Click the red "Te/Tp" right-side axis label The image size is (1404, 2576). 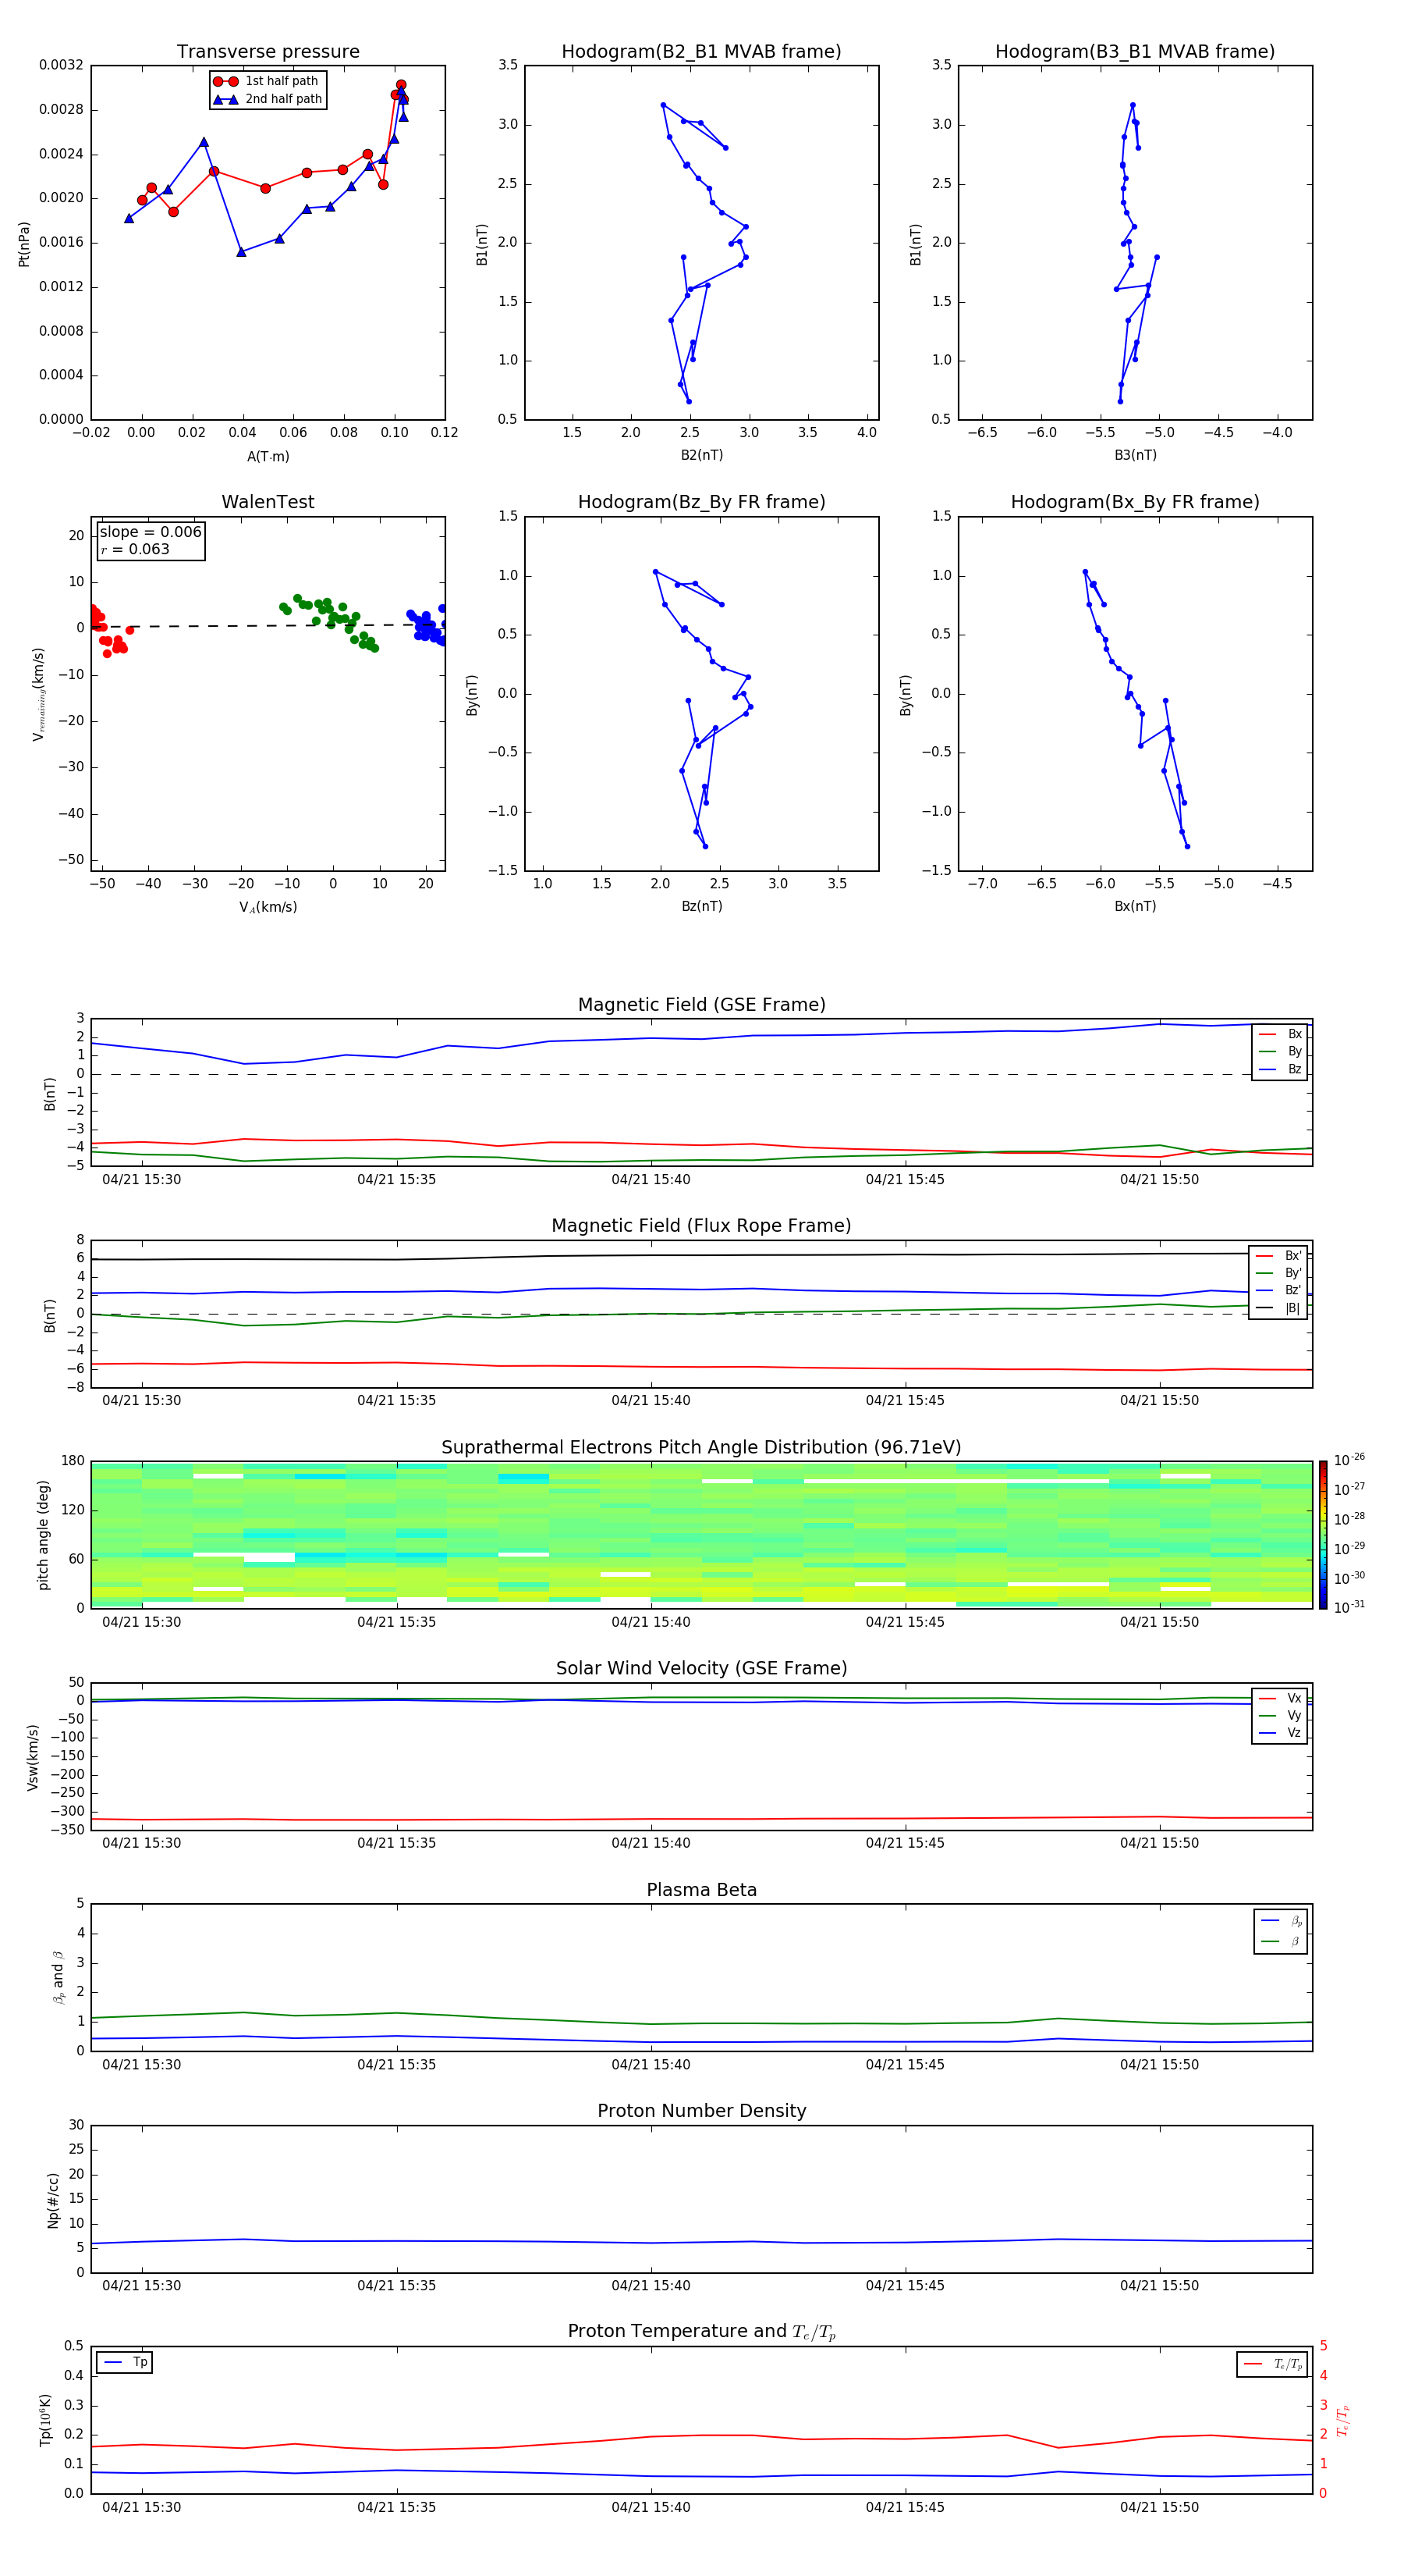click(x=1342, y=2420)
